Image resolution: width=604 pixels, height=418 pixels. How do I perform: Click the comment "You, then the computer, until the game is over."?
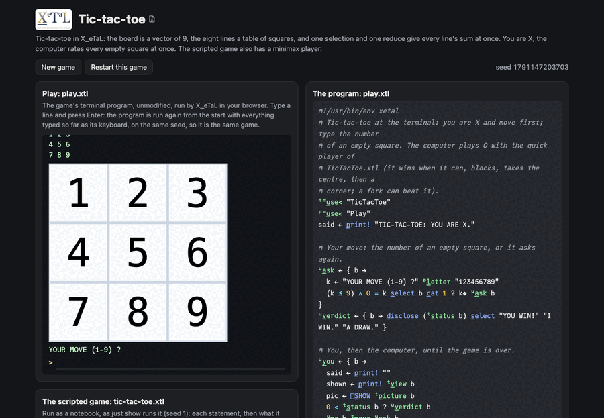(416, 350)
